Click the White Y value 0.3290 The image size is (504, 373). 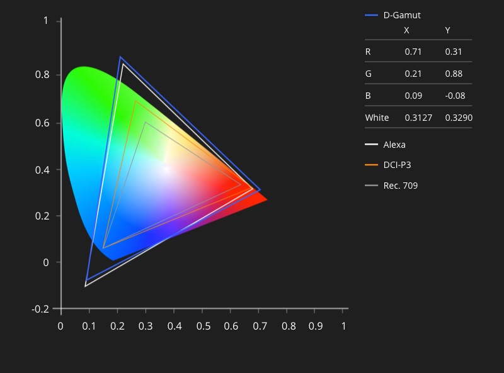pos(459,118)
